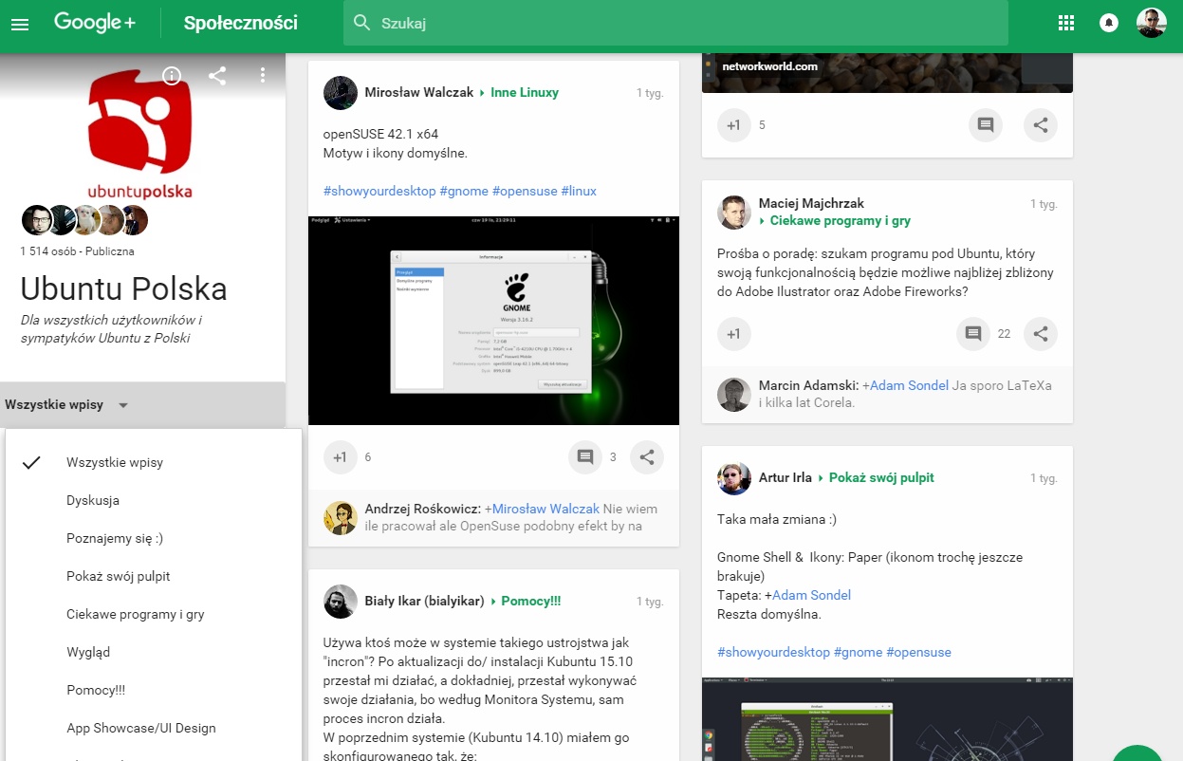
Task: Click the 1 tyg. timestamp on Maciej's post
Action: (1044, 204)
